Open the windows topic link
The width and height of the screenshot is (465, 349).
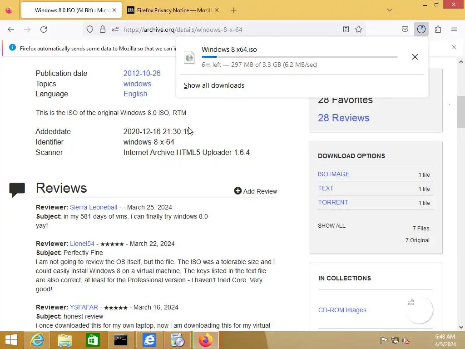point(137,84)
